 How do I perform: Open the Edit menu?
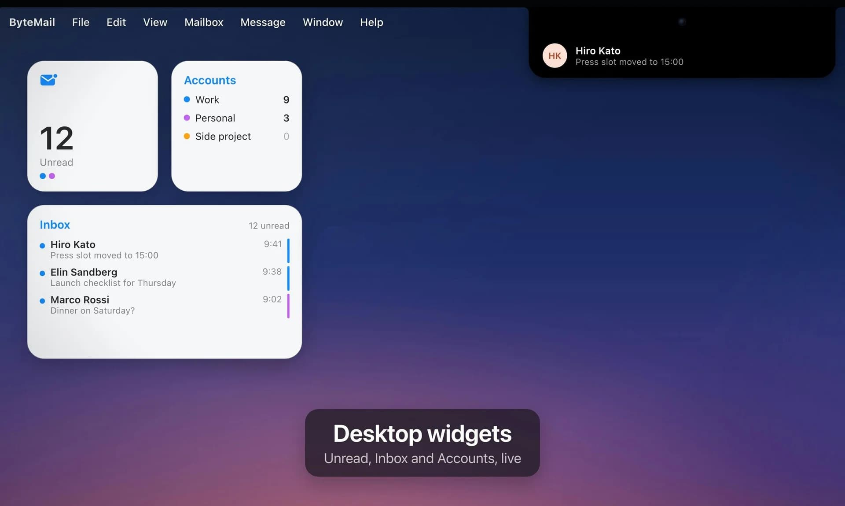pyautogui.click(x=116, y=22)
